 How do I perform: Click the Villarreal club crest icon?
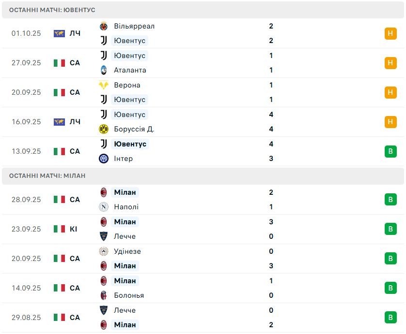tap(103, 26)
